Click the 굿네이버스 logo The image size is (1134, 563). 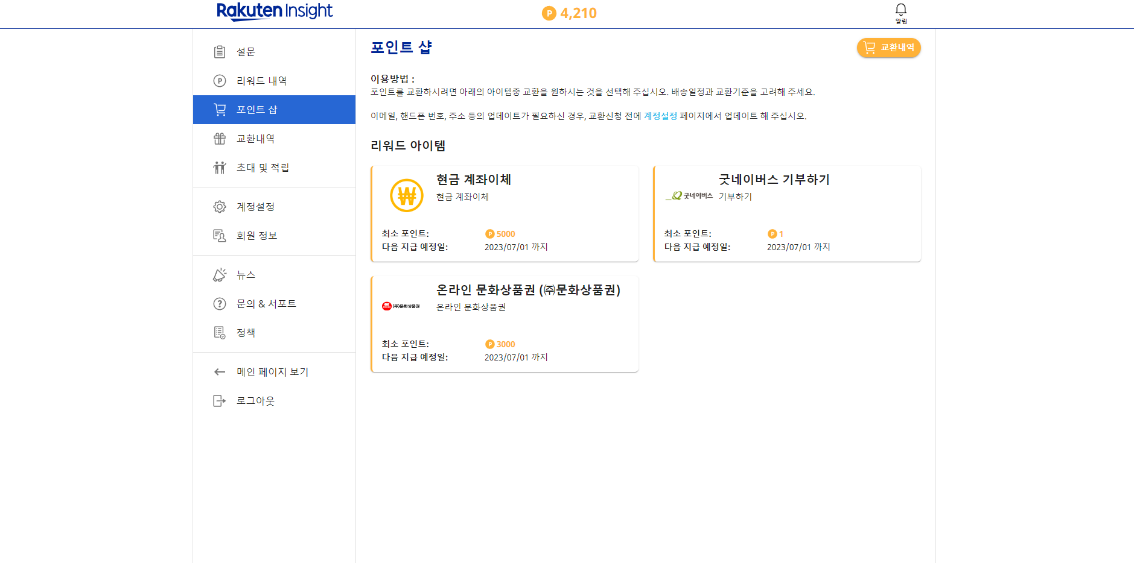click(689, 196)
